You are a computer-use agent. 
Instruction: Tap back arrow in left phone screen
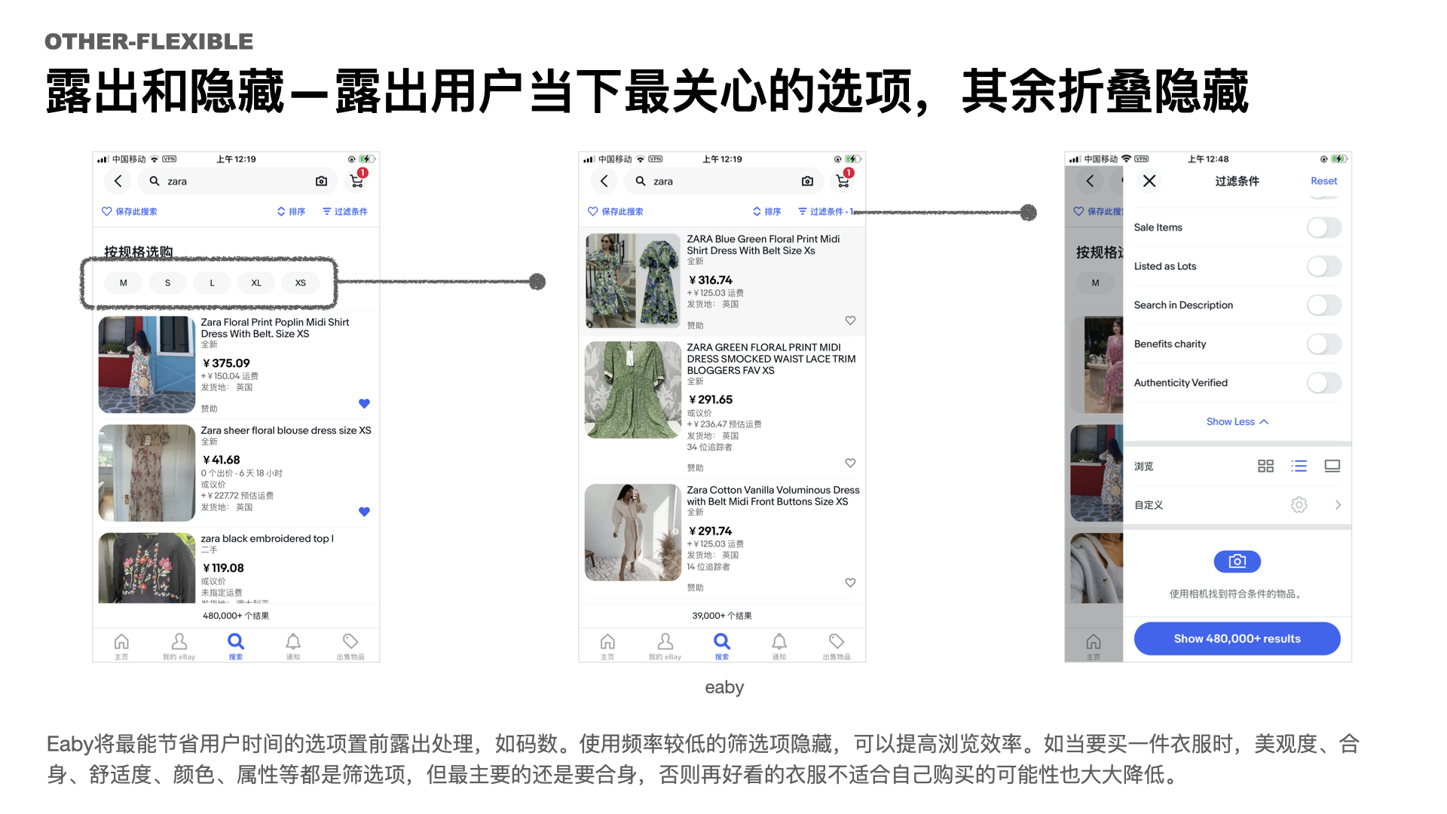pos(118,181)
